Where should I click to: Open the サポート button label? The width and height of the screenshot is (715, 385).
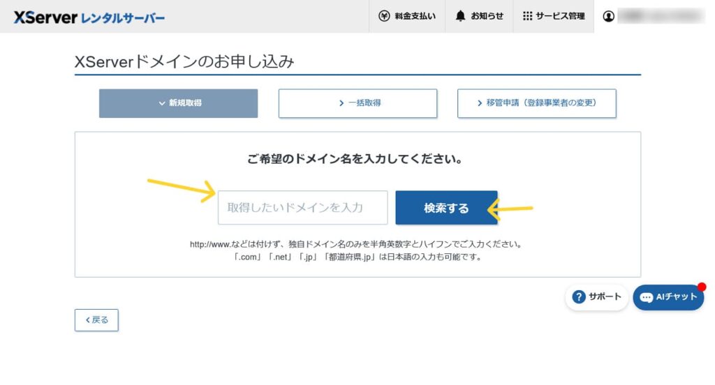[605, 296]
